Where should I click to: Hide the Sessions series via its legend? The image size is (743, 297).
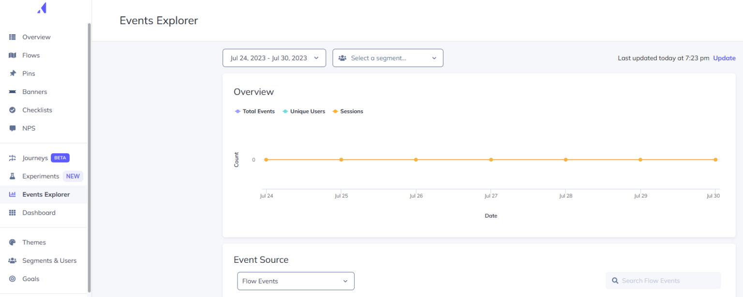point(347,111)
